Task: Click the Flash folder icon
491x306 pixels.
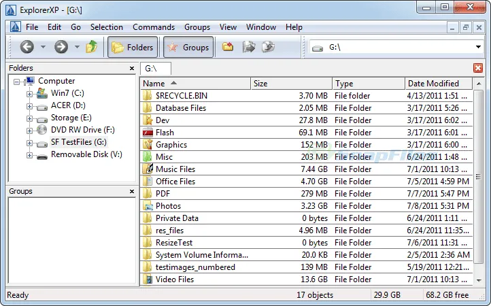Action: coord(148,133)
